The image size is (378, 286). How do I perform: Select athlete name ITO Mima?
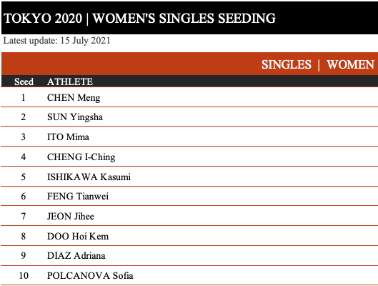(68, 137)
